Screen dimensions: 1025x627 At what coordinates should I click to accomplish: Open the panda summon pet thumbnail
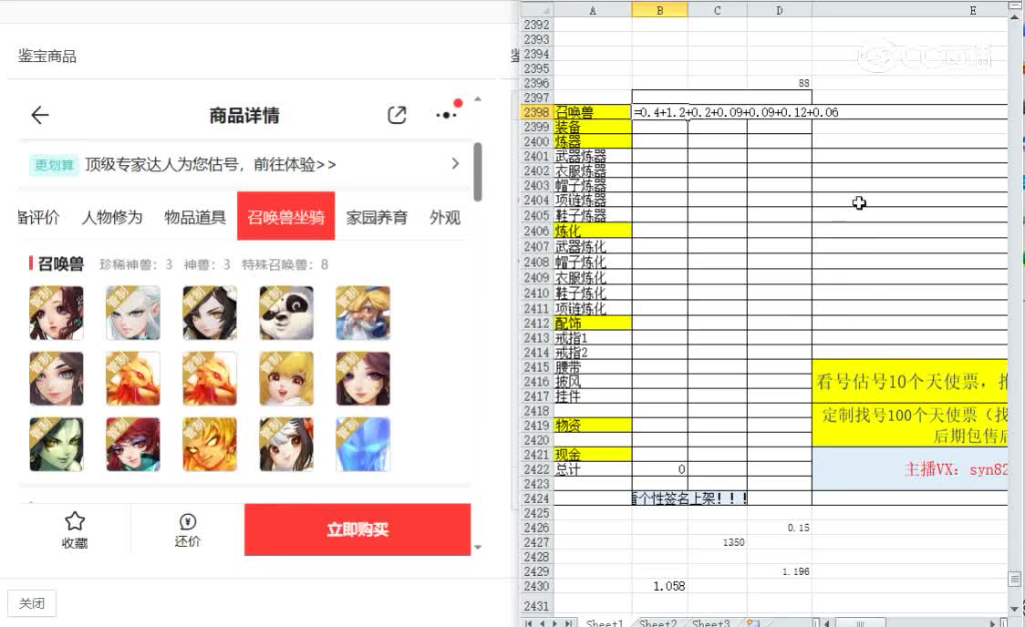point(285,313)
